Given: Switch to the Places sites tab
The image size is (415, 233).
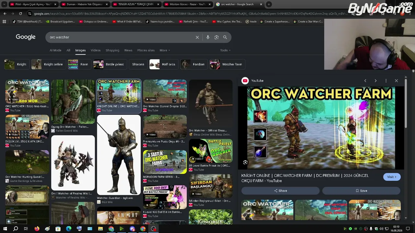Looking at the screenshot, I should [146, 50].
